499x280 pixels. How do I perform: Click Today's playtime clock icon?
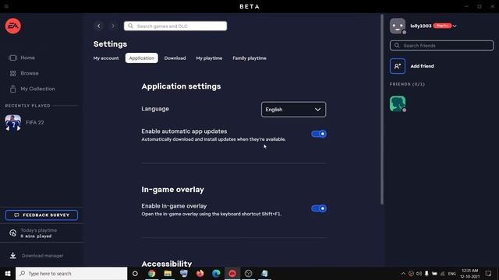12,233
